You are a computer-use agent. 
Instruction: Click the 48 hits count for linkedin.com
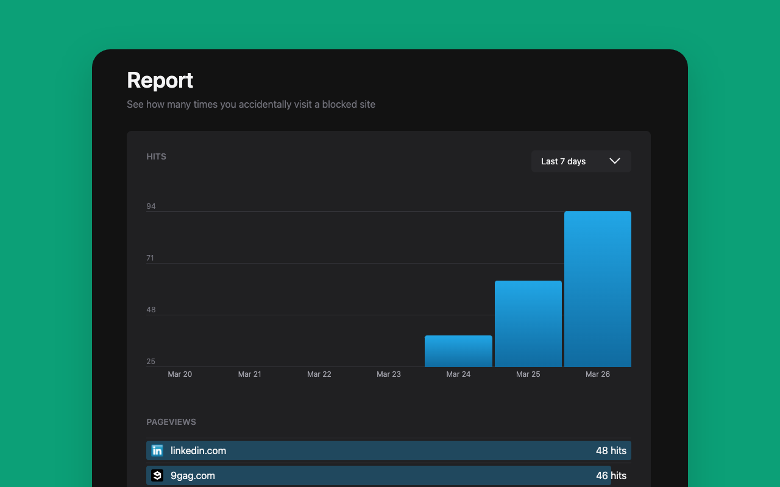tap(611, 450)
